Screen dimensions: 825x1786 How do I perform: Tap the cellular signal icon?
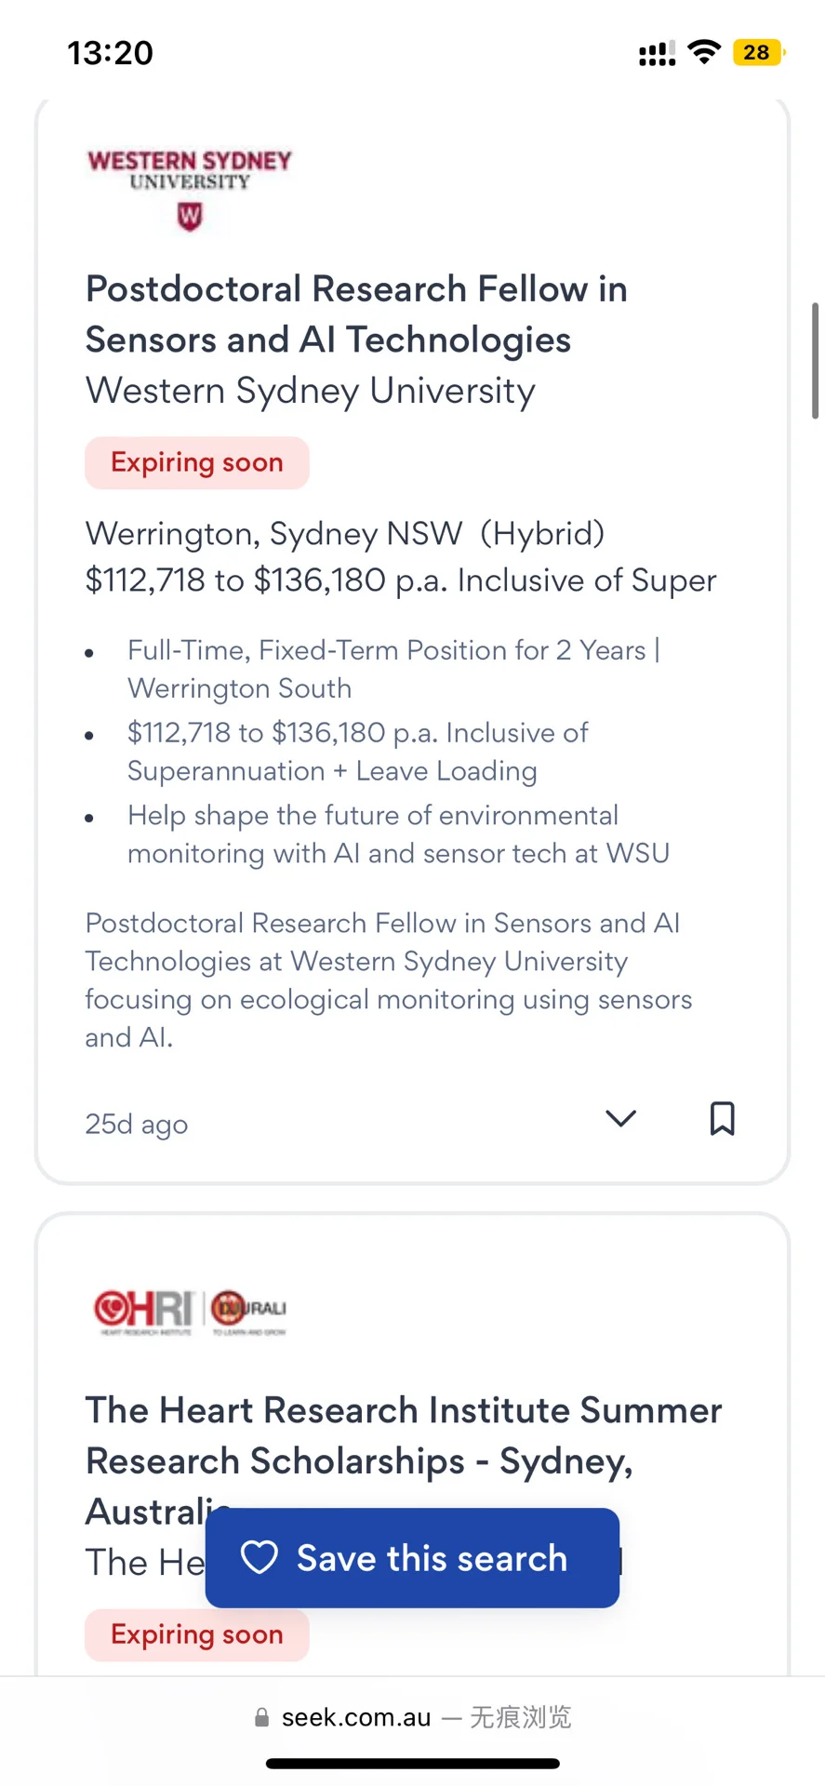tap(657, 54)
